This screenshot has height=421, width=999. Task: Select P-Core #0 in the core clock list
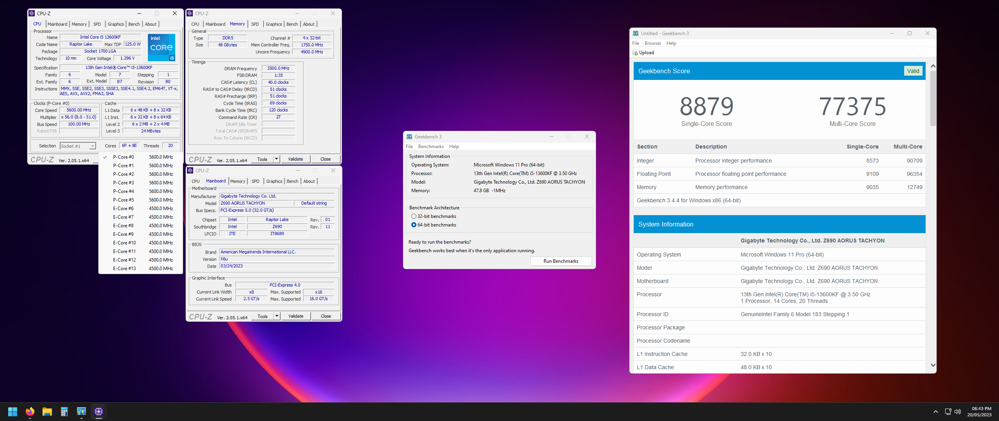(x=141, y=157)
